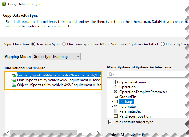Image resolution: width=189 pixels, height=137 pixels.
Task: Select the Object::/Sports utility vehicle row
Action: coord(59,85)
